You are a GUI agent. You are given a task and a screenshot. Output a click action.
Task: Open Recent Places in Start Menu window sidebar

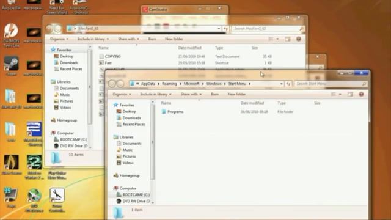pyautogui.click(x=131, y=124)
